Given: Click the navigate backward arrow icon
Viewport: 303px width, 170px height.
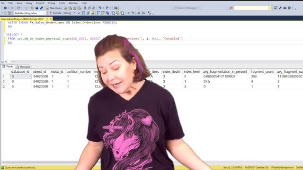Looking at the screenshot, I should (5, 8).
